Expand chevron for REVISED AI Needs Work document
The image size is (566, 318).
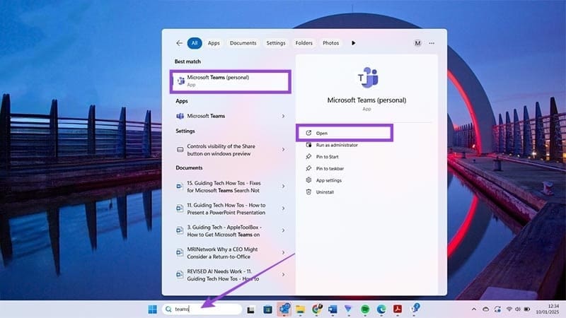click(284, 274)
